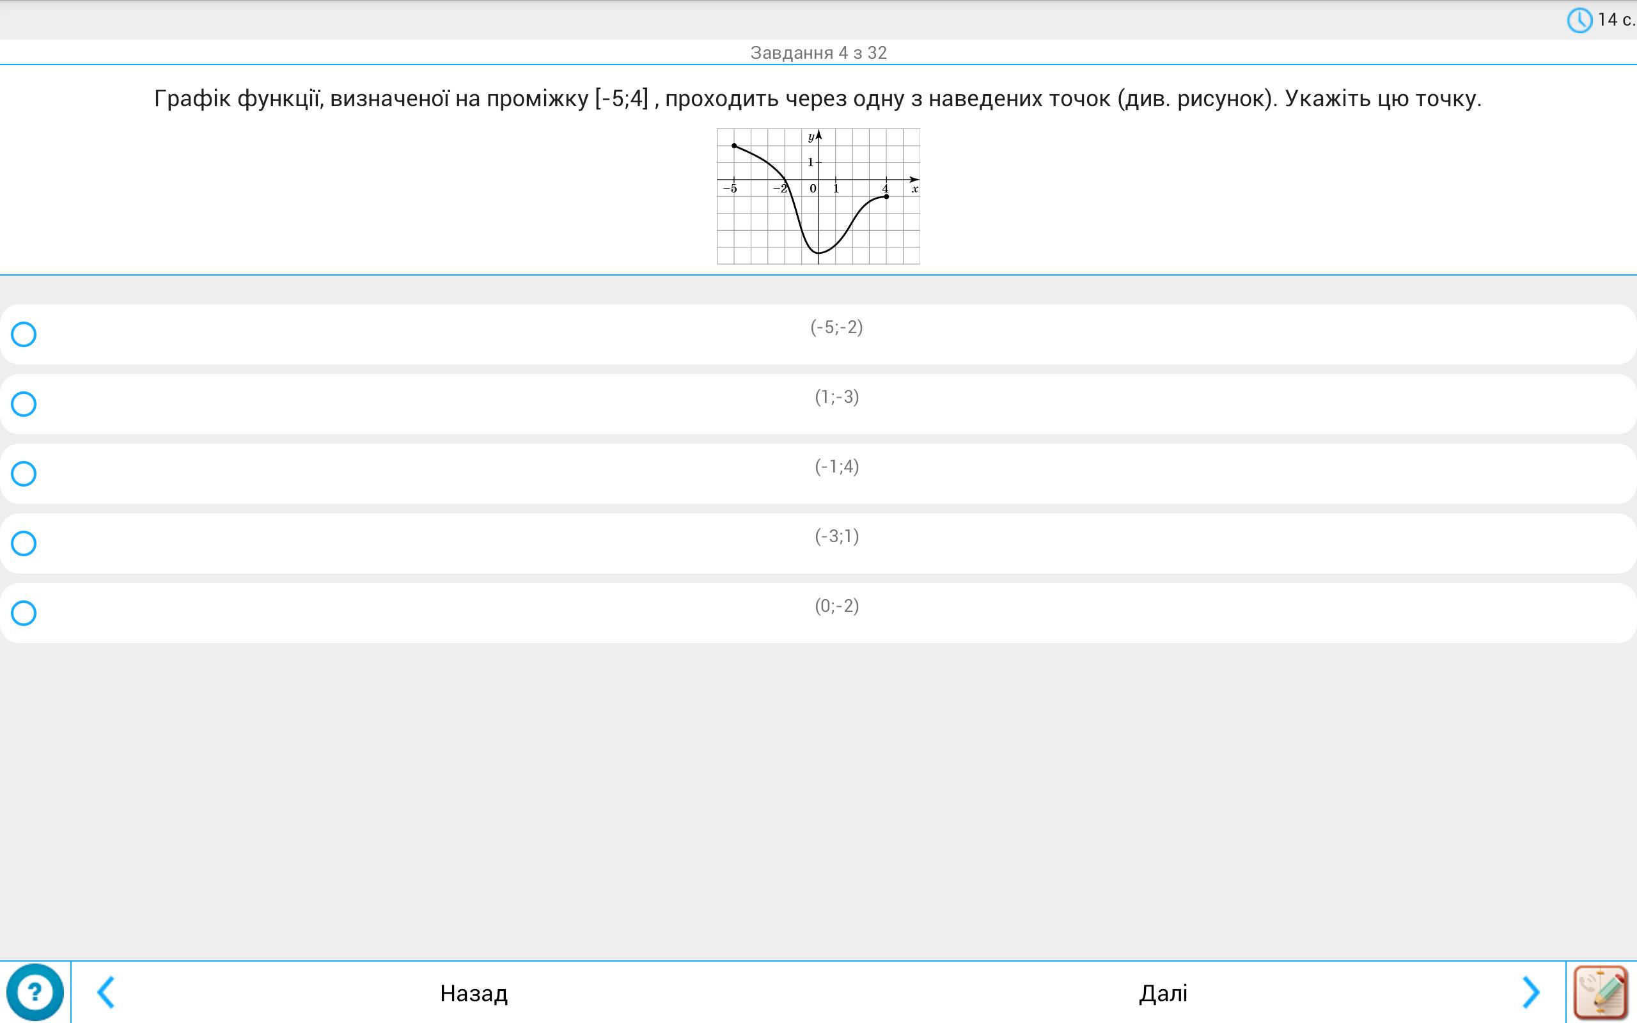Click the right chevron arrow icon
Viewport: 1637px width, 1023px height.
(x=1530, y=992)
